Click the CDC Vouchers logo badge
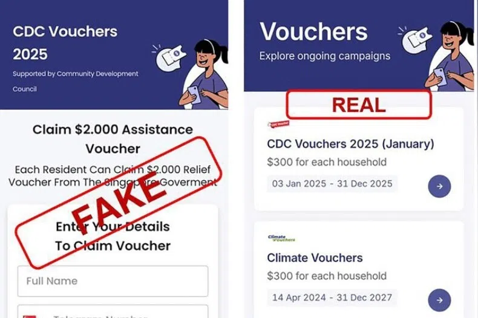This screenshot has height=318, width=478. pyautogui.click(x=278, y=124)
